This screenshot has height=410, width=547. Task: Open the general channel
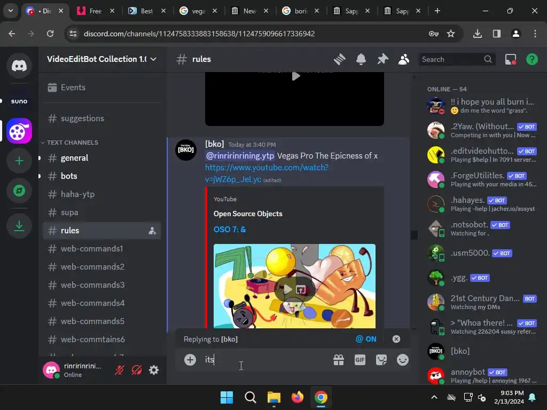101,158
